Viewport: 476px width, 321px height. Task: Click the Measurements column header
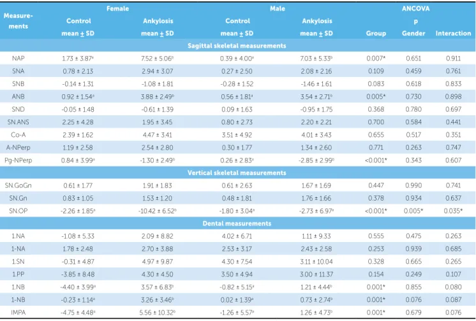[x=19, y=21]
